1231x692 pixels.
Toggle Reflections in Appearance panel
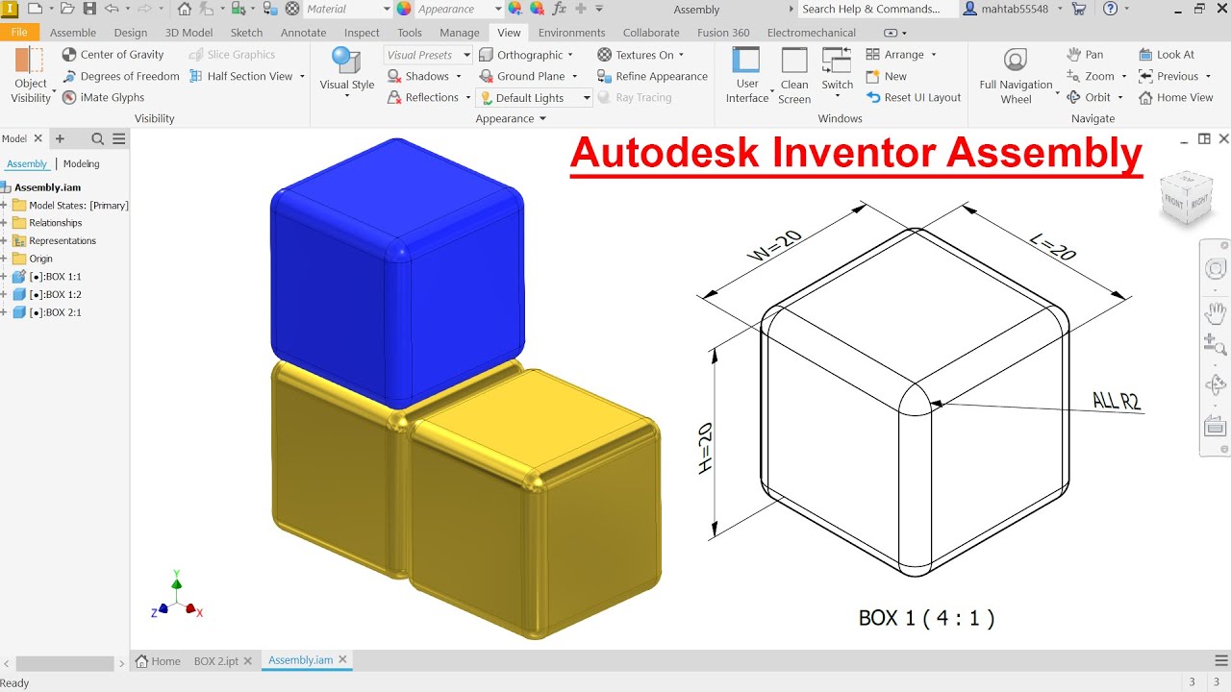(x=422, y=97)
